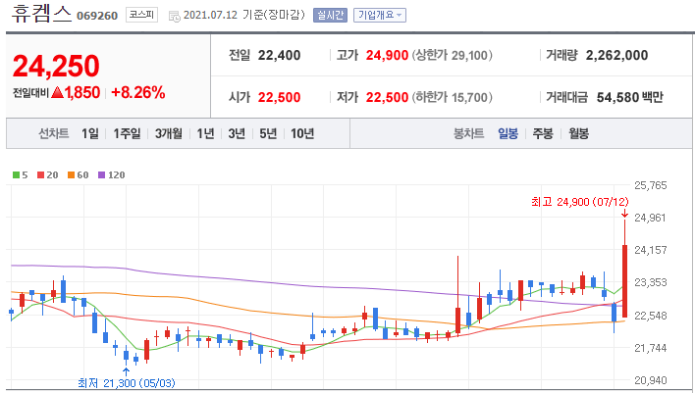Click the 거래량 value 2,262,000
695x393 pixels.
click(617, 55)
